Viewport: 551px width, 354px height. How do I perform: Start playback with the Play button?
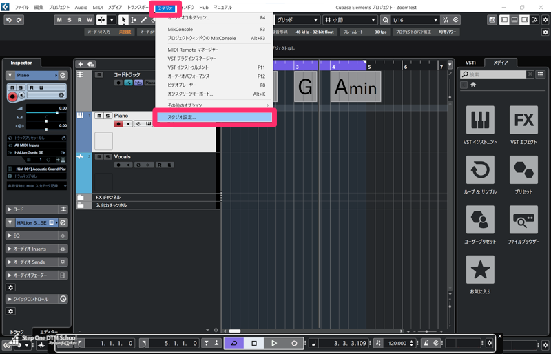[274, 343]
